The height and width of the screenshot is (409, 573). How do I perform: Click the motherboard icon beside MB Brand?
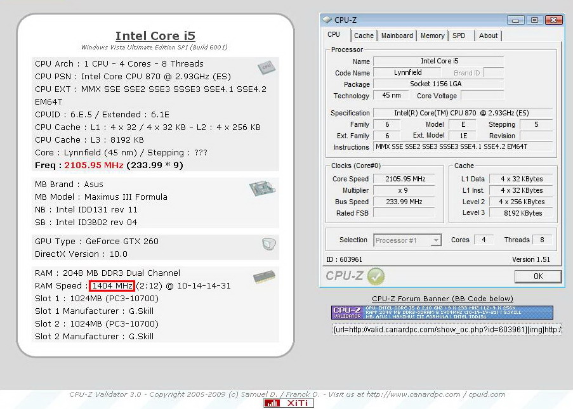click(262, 188)
